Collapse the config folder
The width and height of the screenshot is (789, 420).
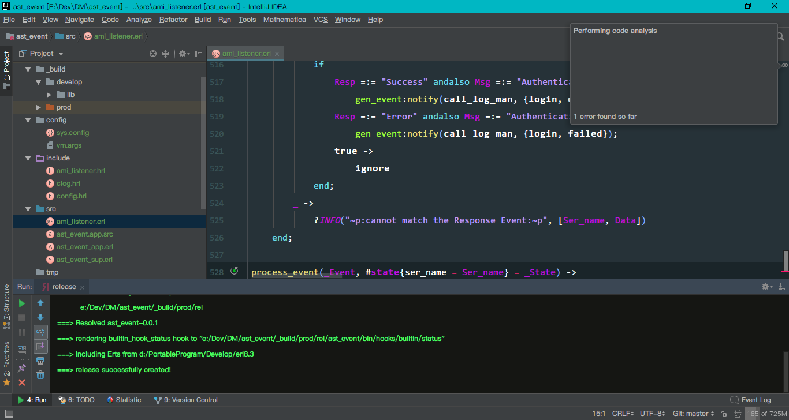27,120
